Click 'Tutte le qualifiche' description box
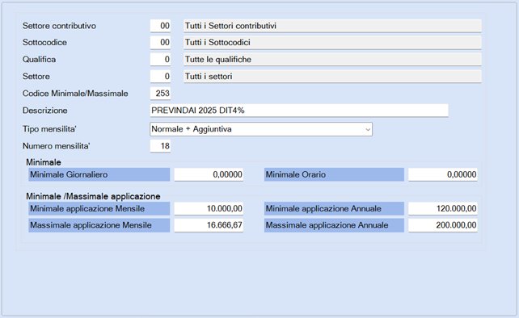 pyautogui.click(x=332, y=60)
